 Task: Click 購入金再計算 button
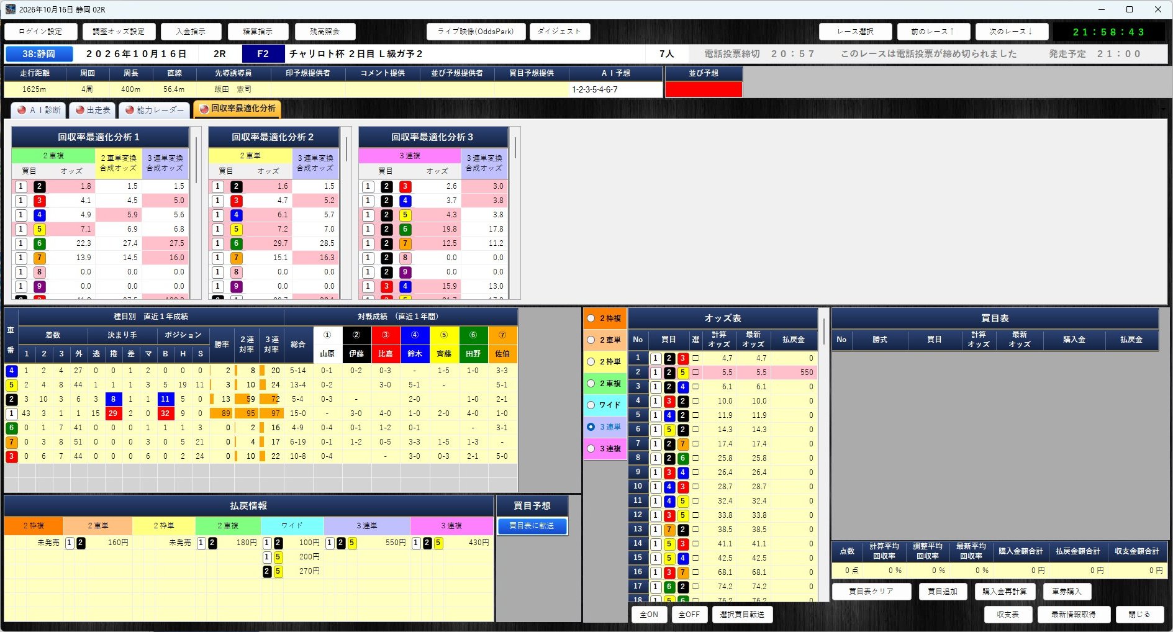click(1005, 592)
